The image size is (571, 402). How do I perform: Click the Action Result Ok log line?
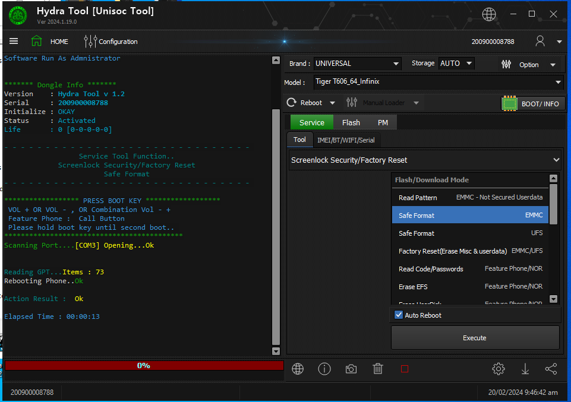44,299
